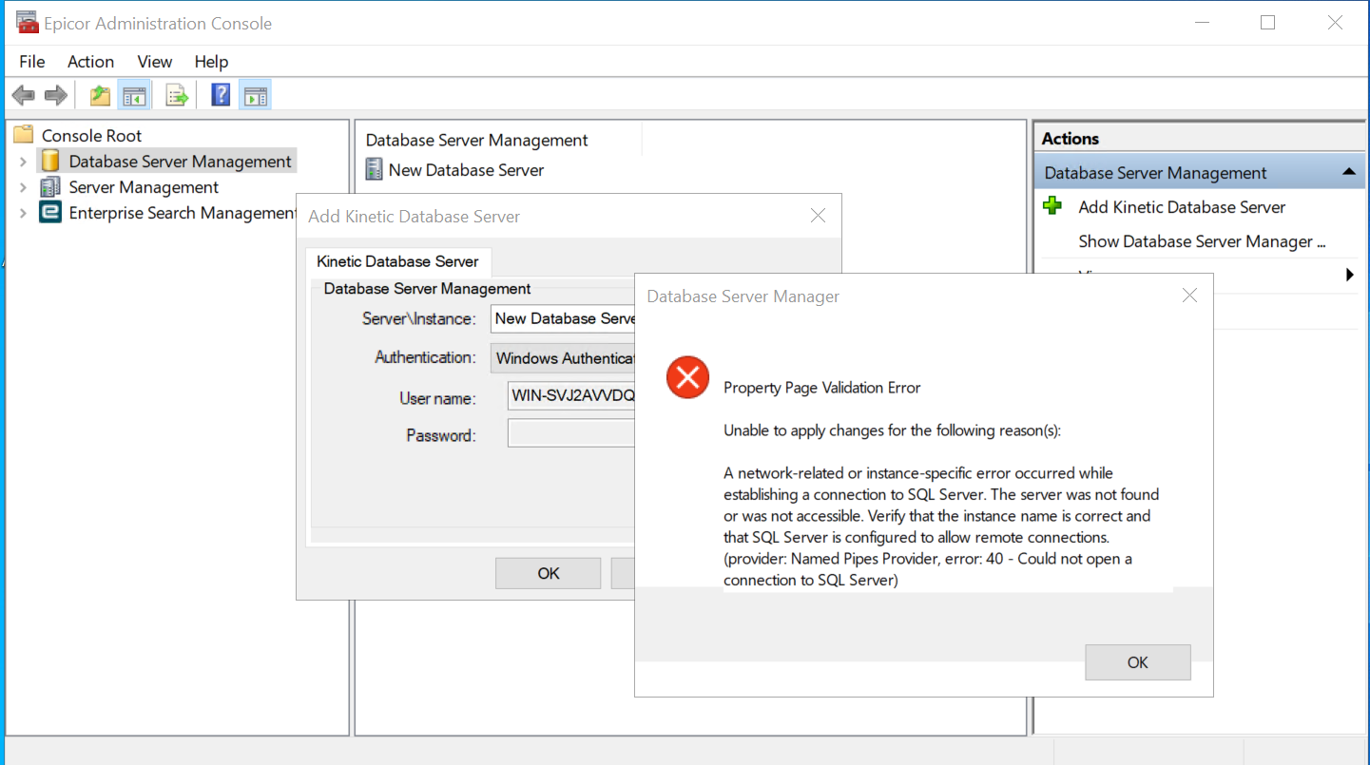This screenshot has width=1370, height=765.
Task: Toggle the Show/Hide Action Pane icon
Action: click(255, 95)
